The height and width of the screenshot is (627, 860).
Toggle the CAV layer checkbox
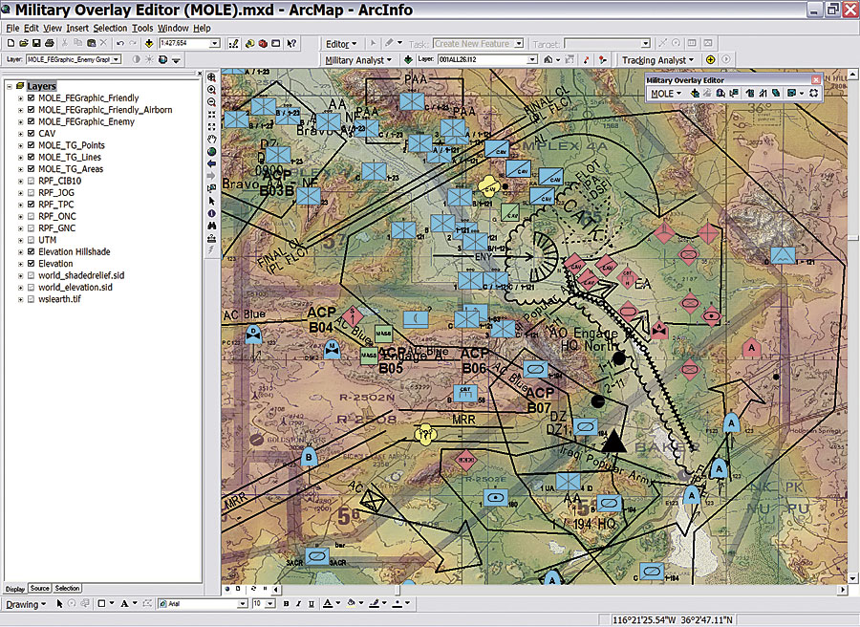32,133
